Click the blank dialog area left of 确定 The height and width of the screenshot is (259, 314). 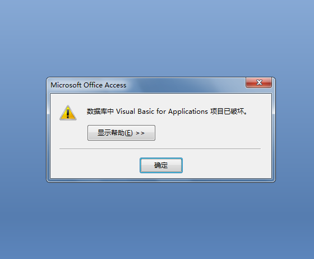pos(95,165)
